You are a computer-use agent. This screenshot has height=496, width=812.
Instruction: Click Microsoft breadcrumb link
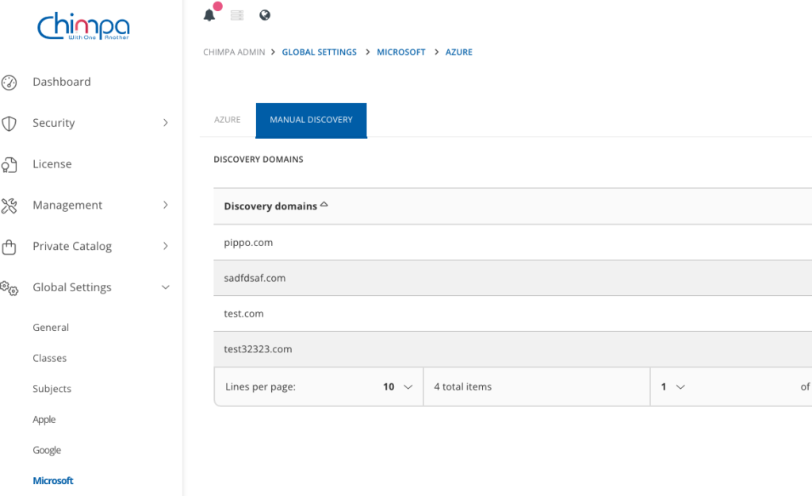(x=400, y=52)
